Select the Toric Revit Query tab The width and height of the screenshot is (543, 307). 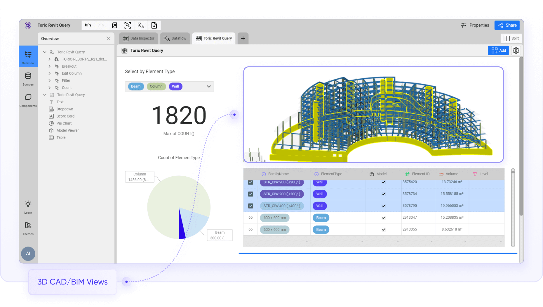pyautogui.click(x=214, y=38)
